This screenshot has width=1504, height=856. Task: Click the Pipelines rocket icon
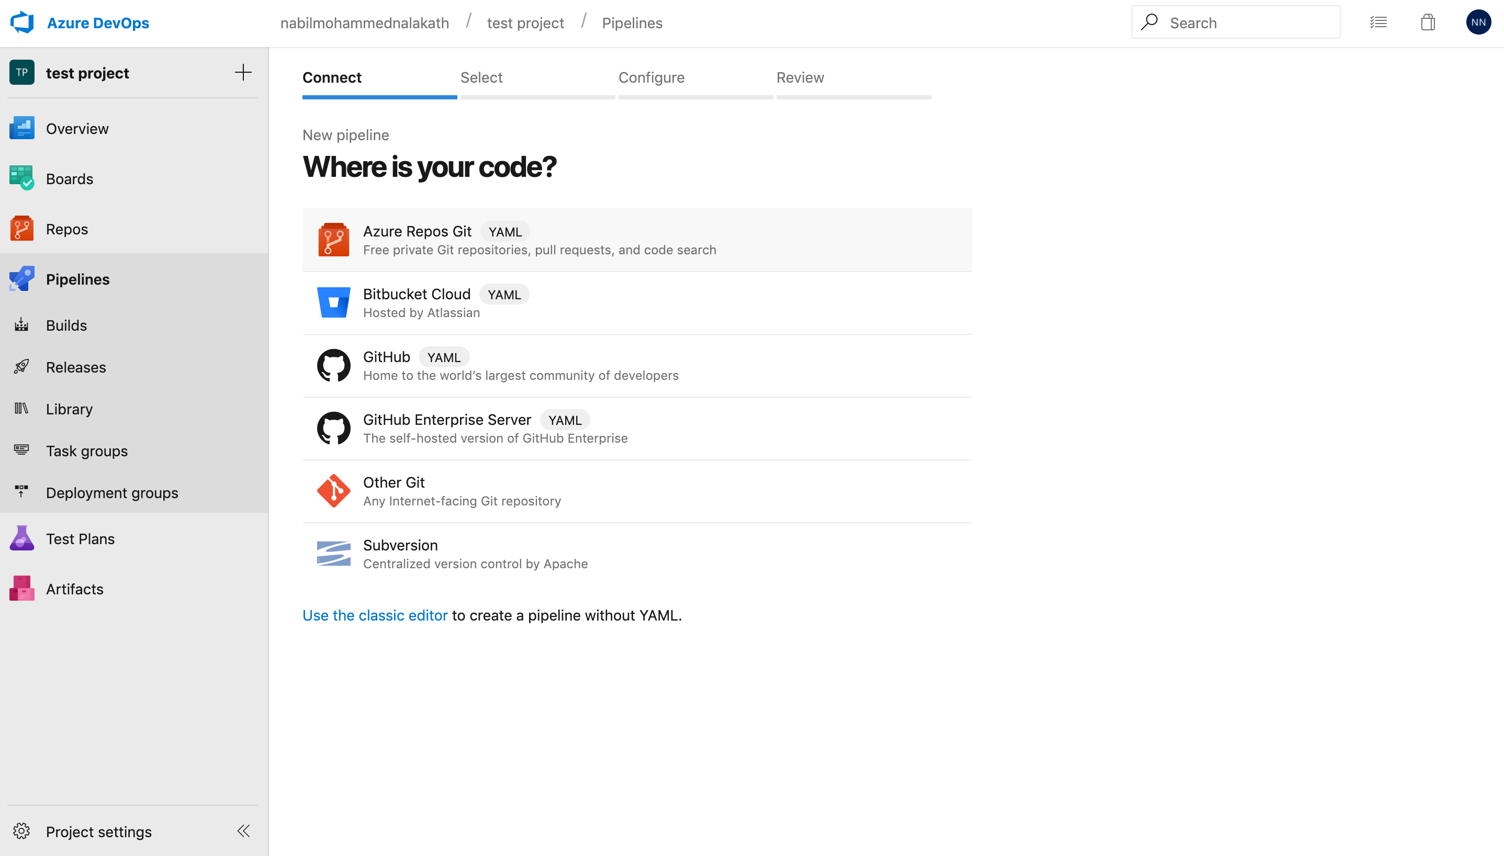click(22, 279)
